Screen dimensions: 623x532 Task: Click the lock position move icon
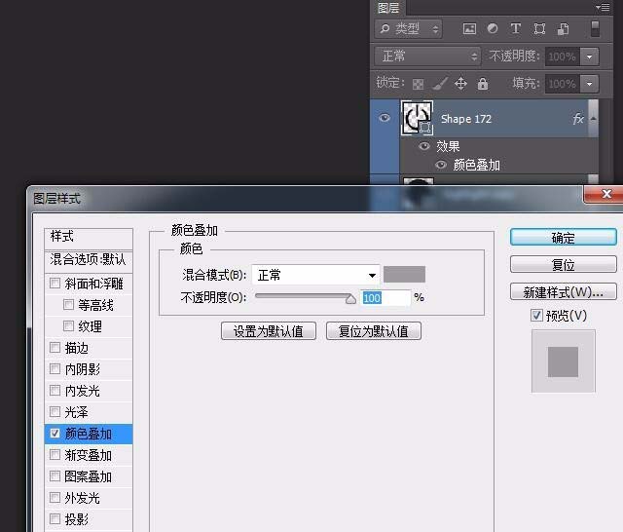[x=461, y=84]
